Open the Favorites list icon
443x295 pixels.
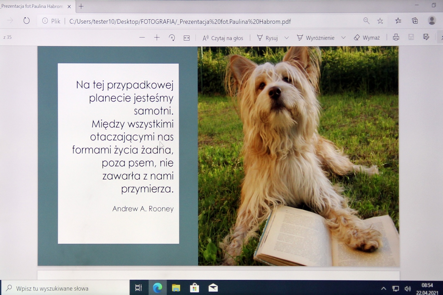click(x=398, y=21)
